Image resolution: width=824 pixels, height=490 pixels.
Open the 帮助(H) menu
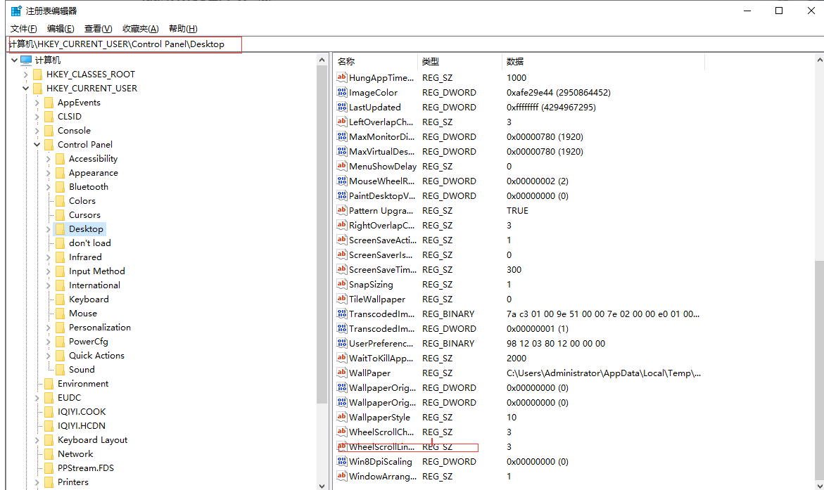coord(183,29)
